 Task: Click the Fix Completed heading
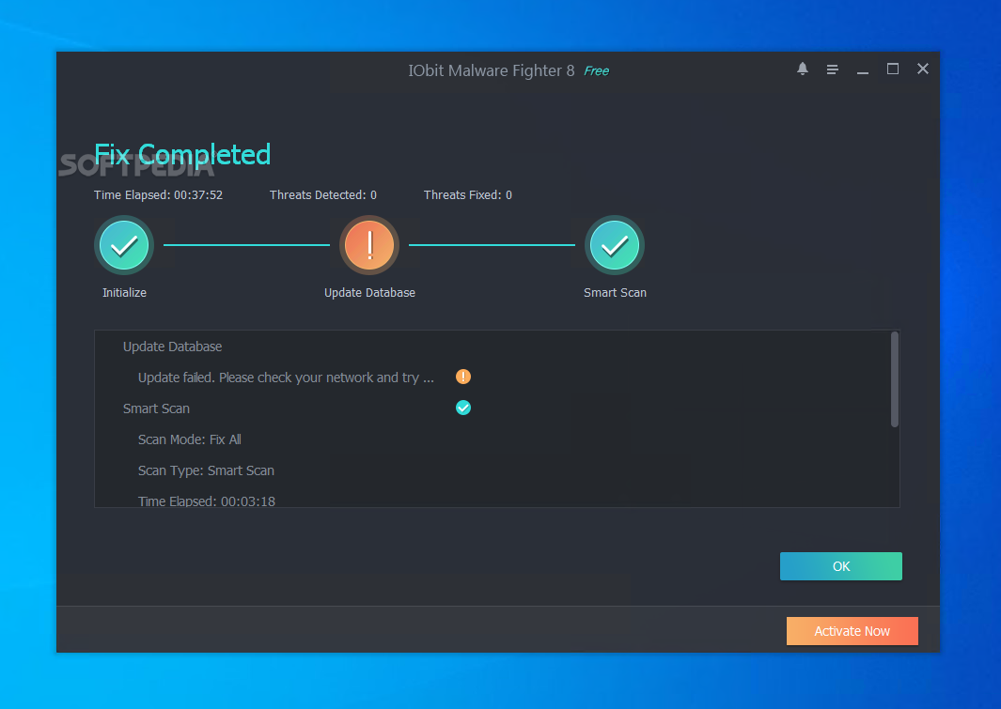pyautogui.click(x=182, y=154)
